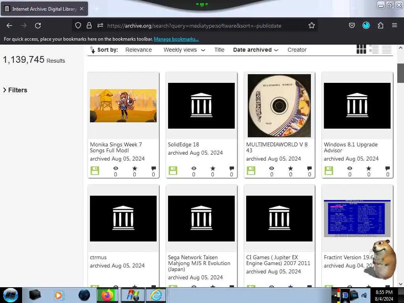Image resolution: width=404 pixels, height=303 pixels.
Task: Open the Monika Sings thumbnail image
Action: tap(123, 106)
